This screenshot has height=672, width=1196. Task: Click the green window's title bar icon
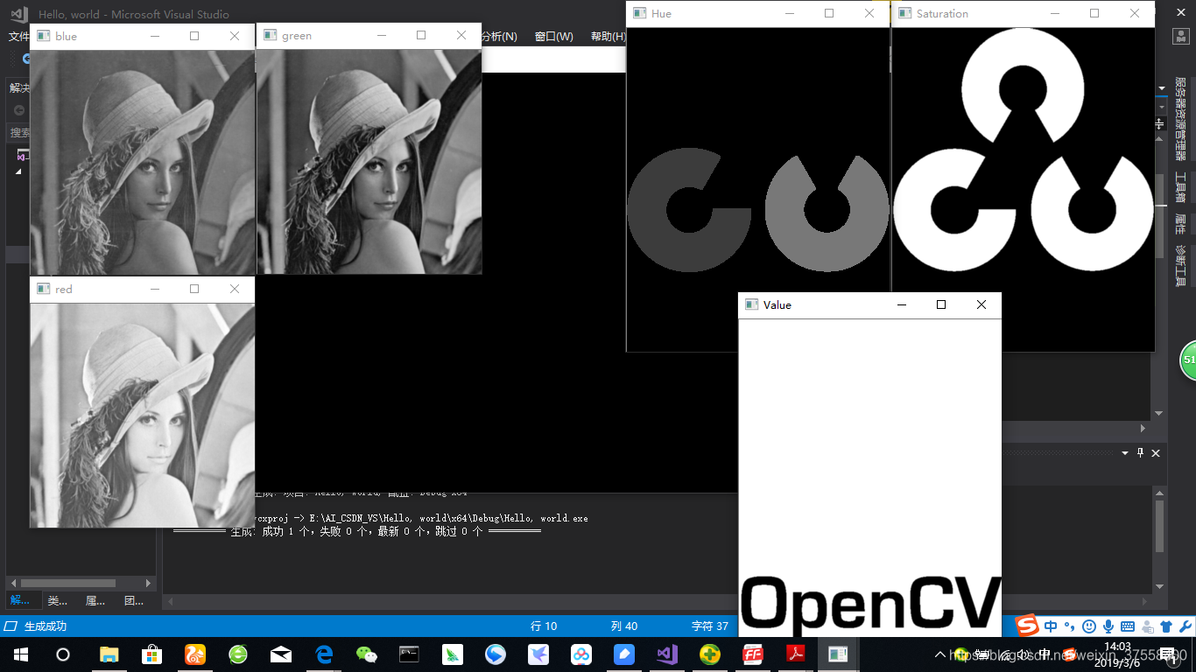tap(270, 35)
